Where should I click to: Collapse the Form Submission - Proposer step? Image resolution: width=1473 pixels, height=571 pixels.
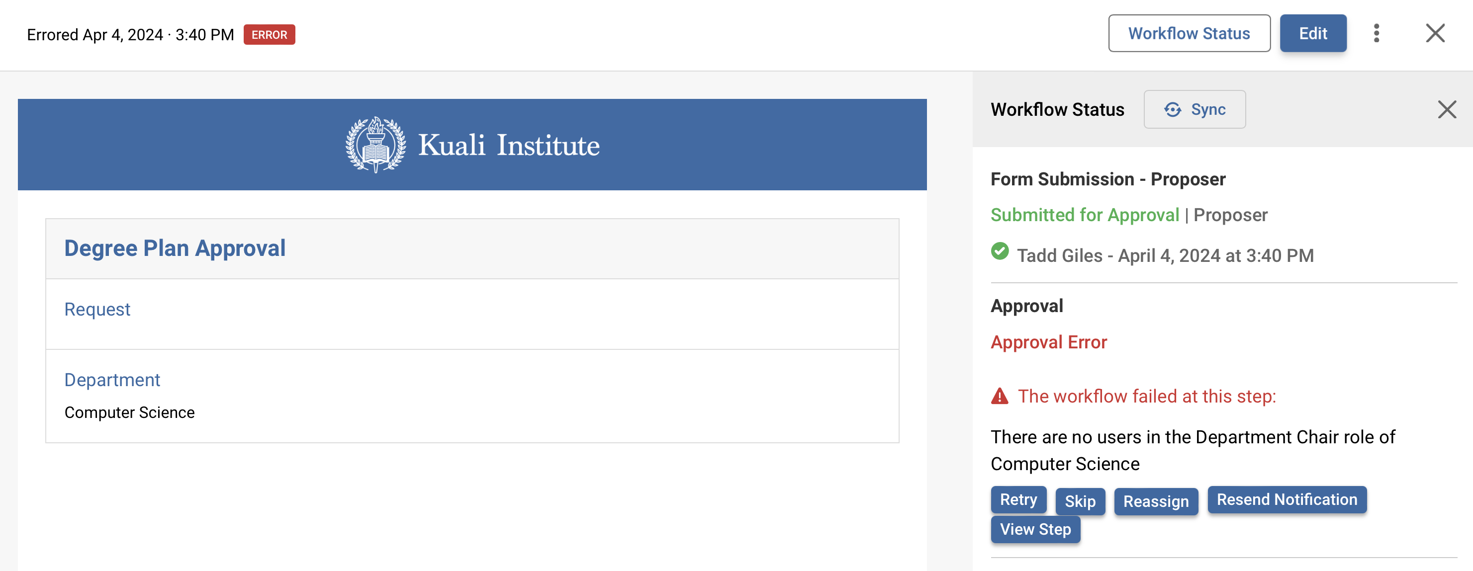point(1108,178)
